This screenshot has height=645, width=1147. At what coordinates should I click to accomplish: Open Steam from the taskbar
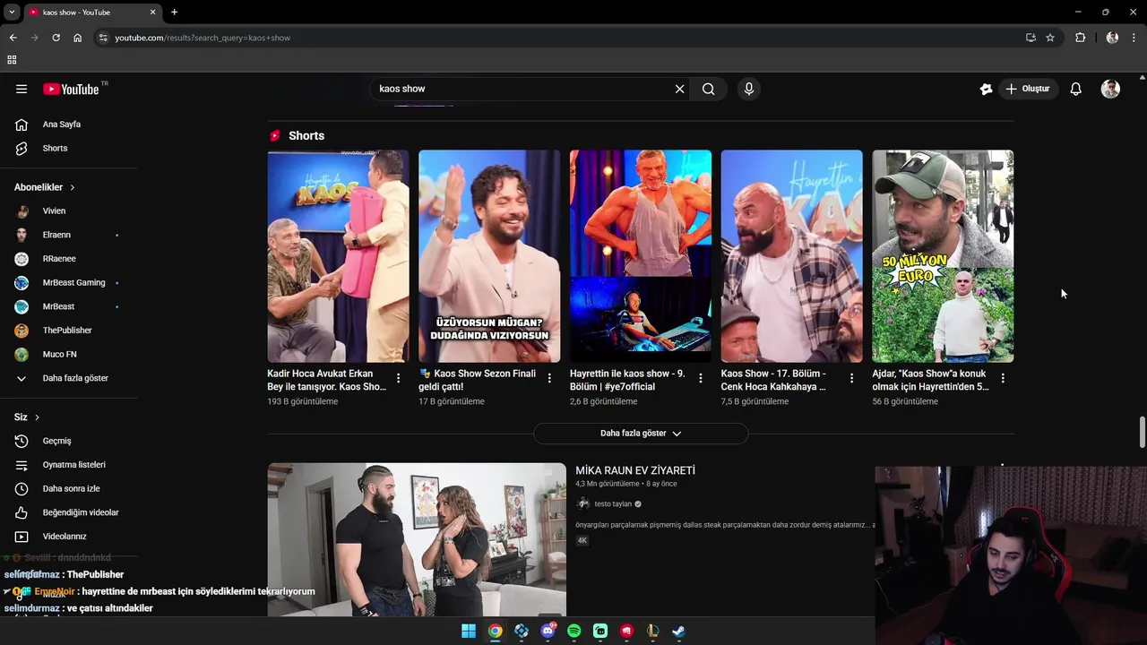(679, 631)
